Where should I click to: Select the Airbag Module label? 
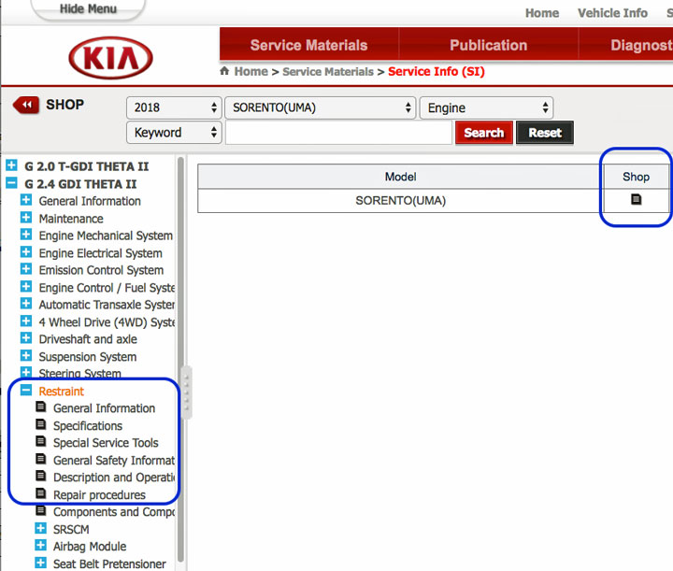(90, 547)
